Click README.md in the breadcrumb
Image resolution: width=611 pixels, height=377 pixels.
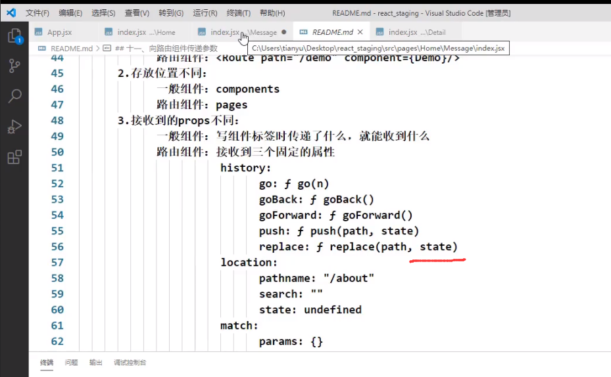click(x=72, y=48)
